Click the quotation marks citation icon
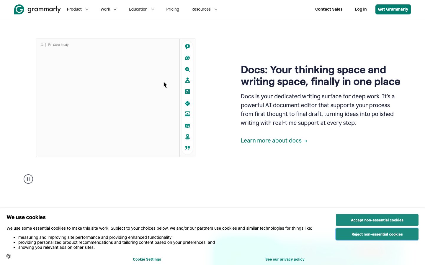425x265 pixels. [x=187, y=148]
